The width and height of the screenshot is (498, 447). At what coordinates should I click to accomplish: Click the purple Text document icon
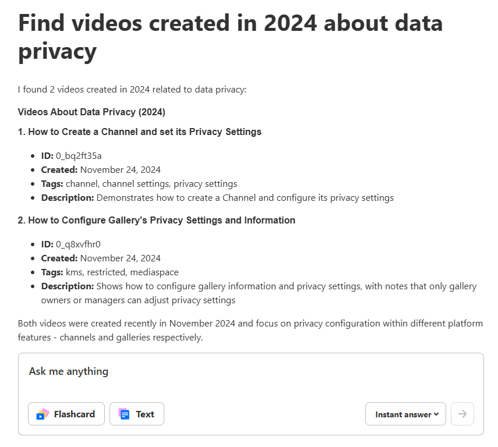click(x=123, y=414)
